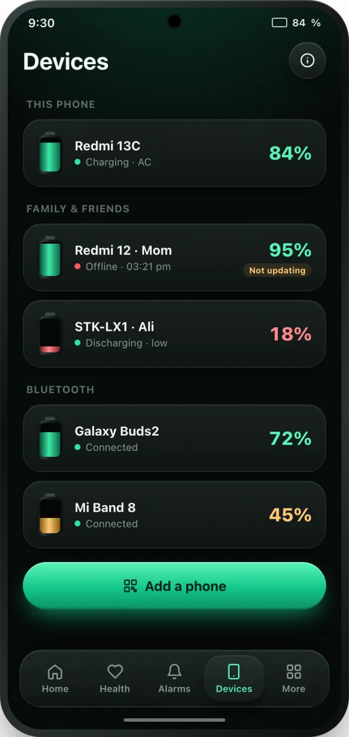
Task: Open the STK-LX1 · Ali device card
Action: 174,334
